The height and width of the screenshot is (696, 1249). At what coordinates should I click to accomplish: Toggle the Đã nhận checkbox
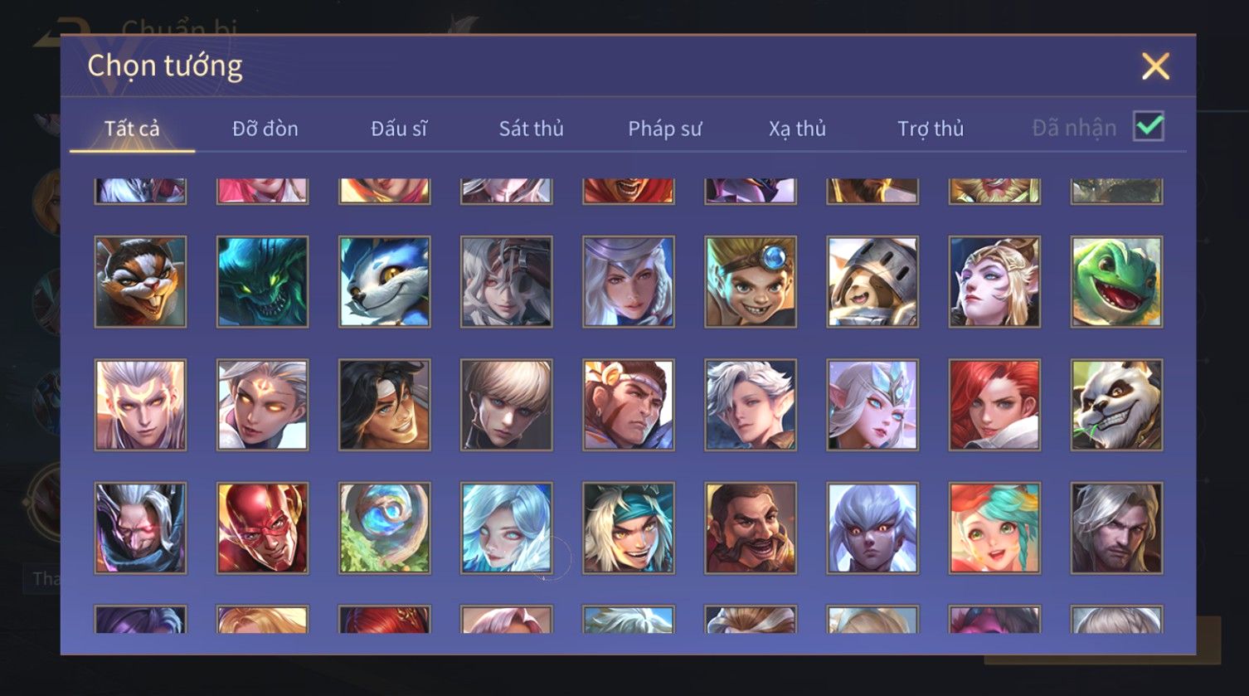pyautogui.click(x=1149, y=127)
